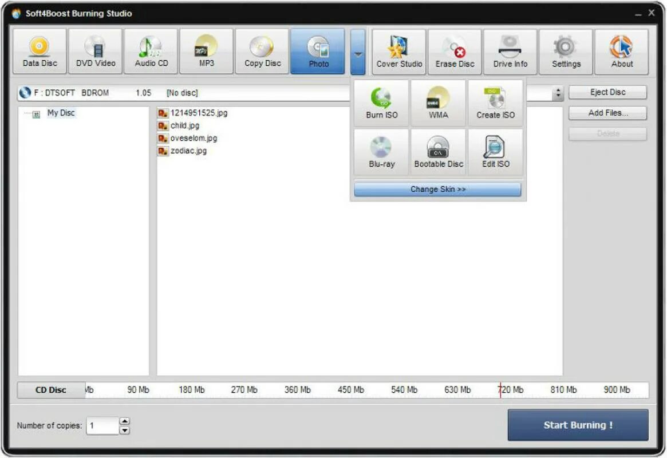Image resolution: width=667 pixels, height=458 pixels.
Task: Click the greyed Delete button
Action: [607, 133]
